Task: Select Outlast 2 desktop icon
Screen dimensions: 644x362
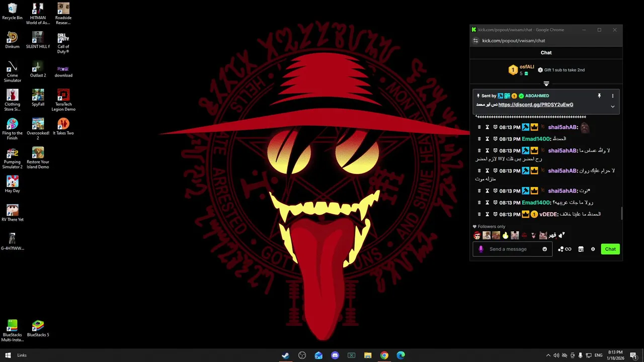Action: [x=38, y=69]
